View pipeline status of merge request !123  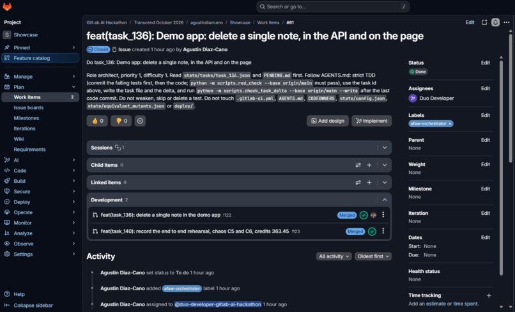(372, 231)
